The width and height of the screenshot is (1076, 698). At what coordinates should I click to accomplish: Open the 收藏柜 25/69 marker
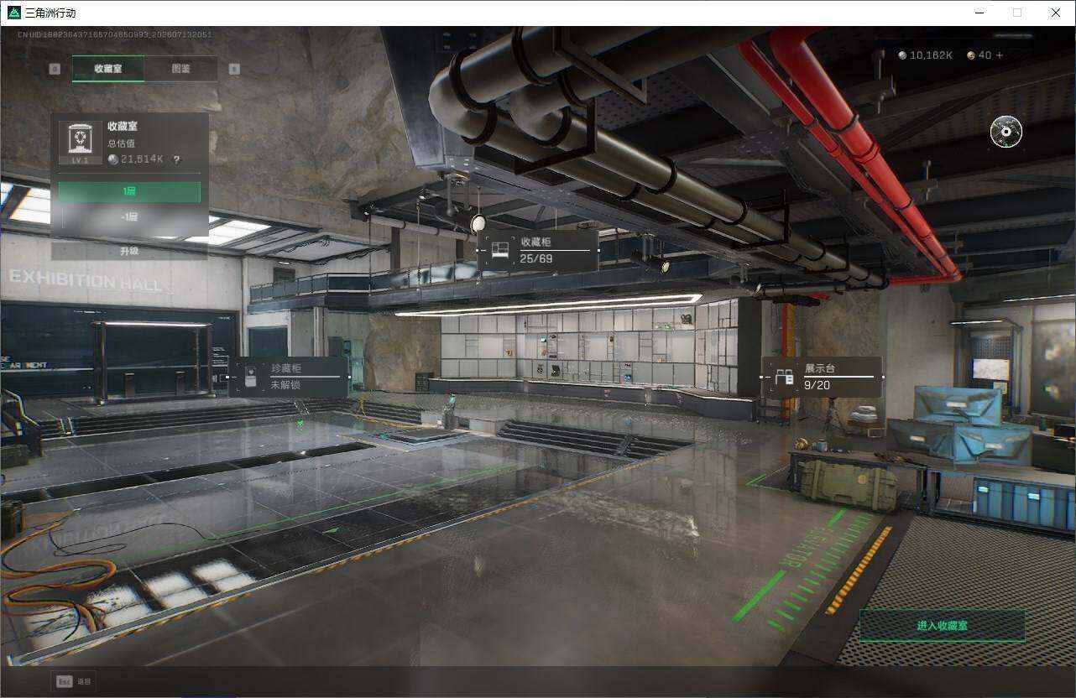pyautogui.click(x=539, y=250)
